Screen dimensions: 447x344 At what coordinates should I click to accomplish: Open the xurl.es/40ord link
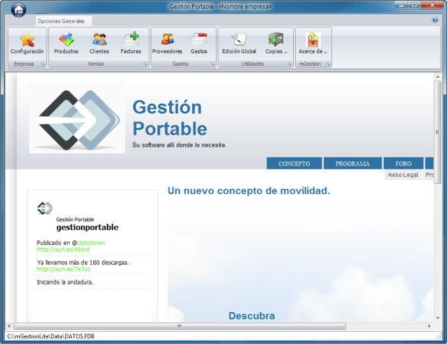coord(63,249)
